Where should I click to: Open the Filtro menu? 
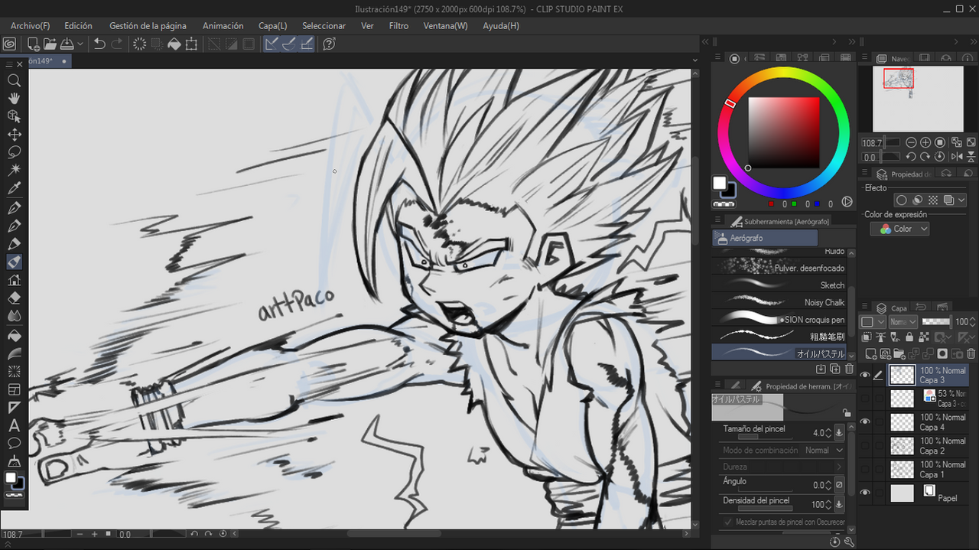tap(398, 26)
